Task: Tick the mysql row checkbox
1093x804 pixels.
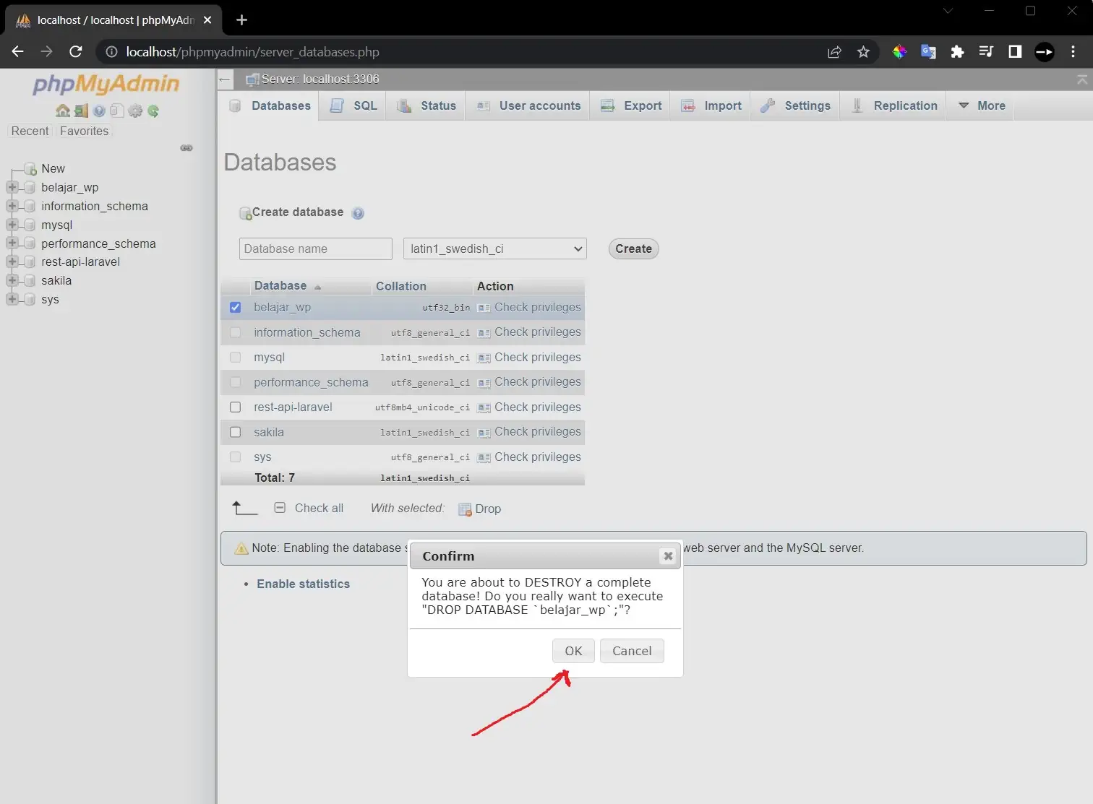Action: tap(235, 357)
